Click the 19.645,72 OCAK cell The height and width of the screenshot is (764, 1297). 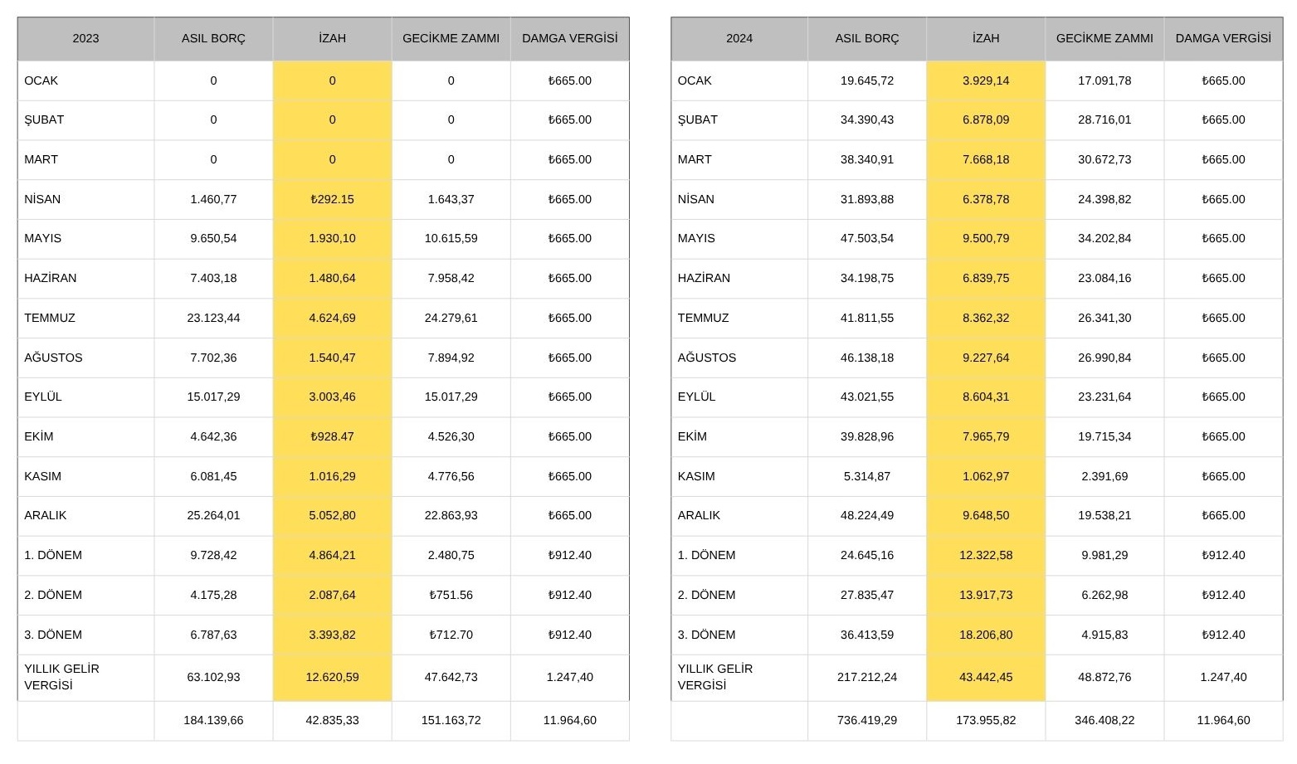[x=866, y=80]
